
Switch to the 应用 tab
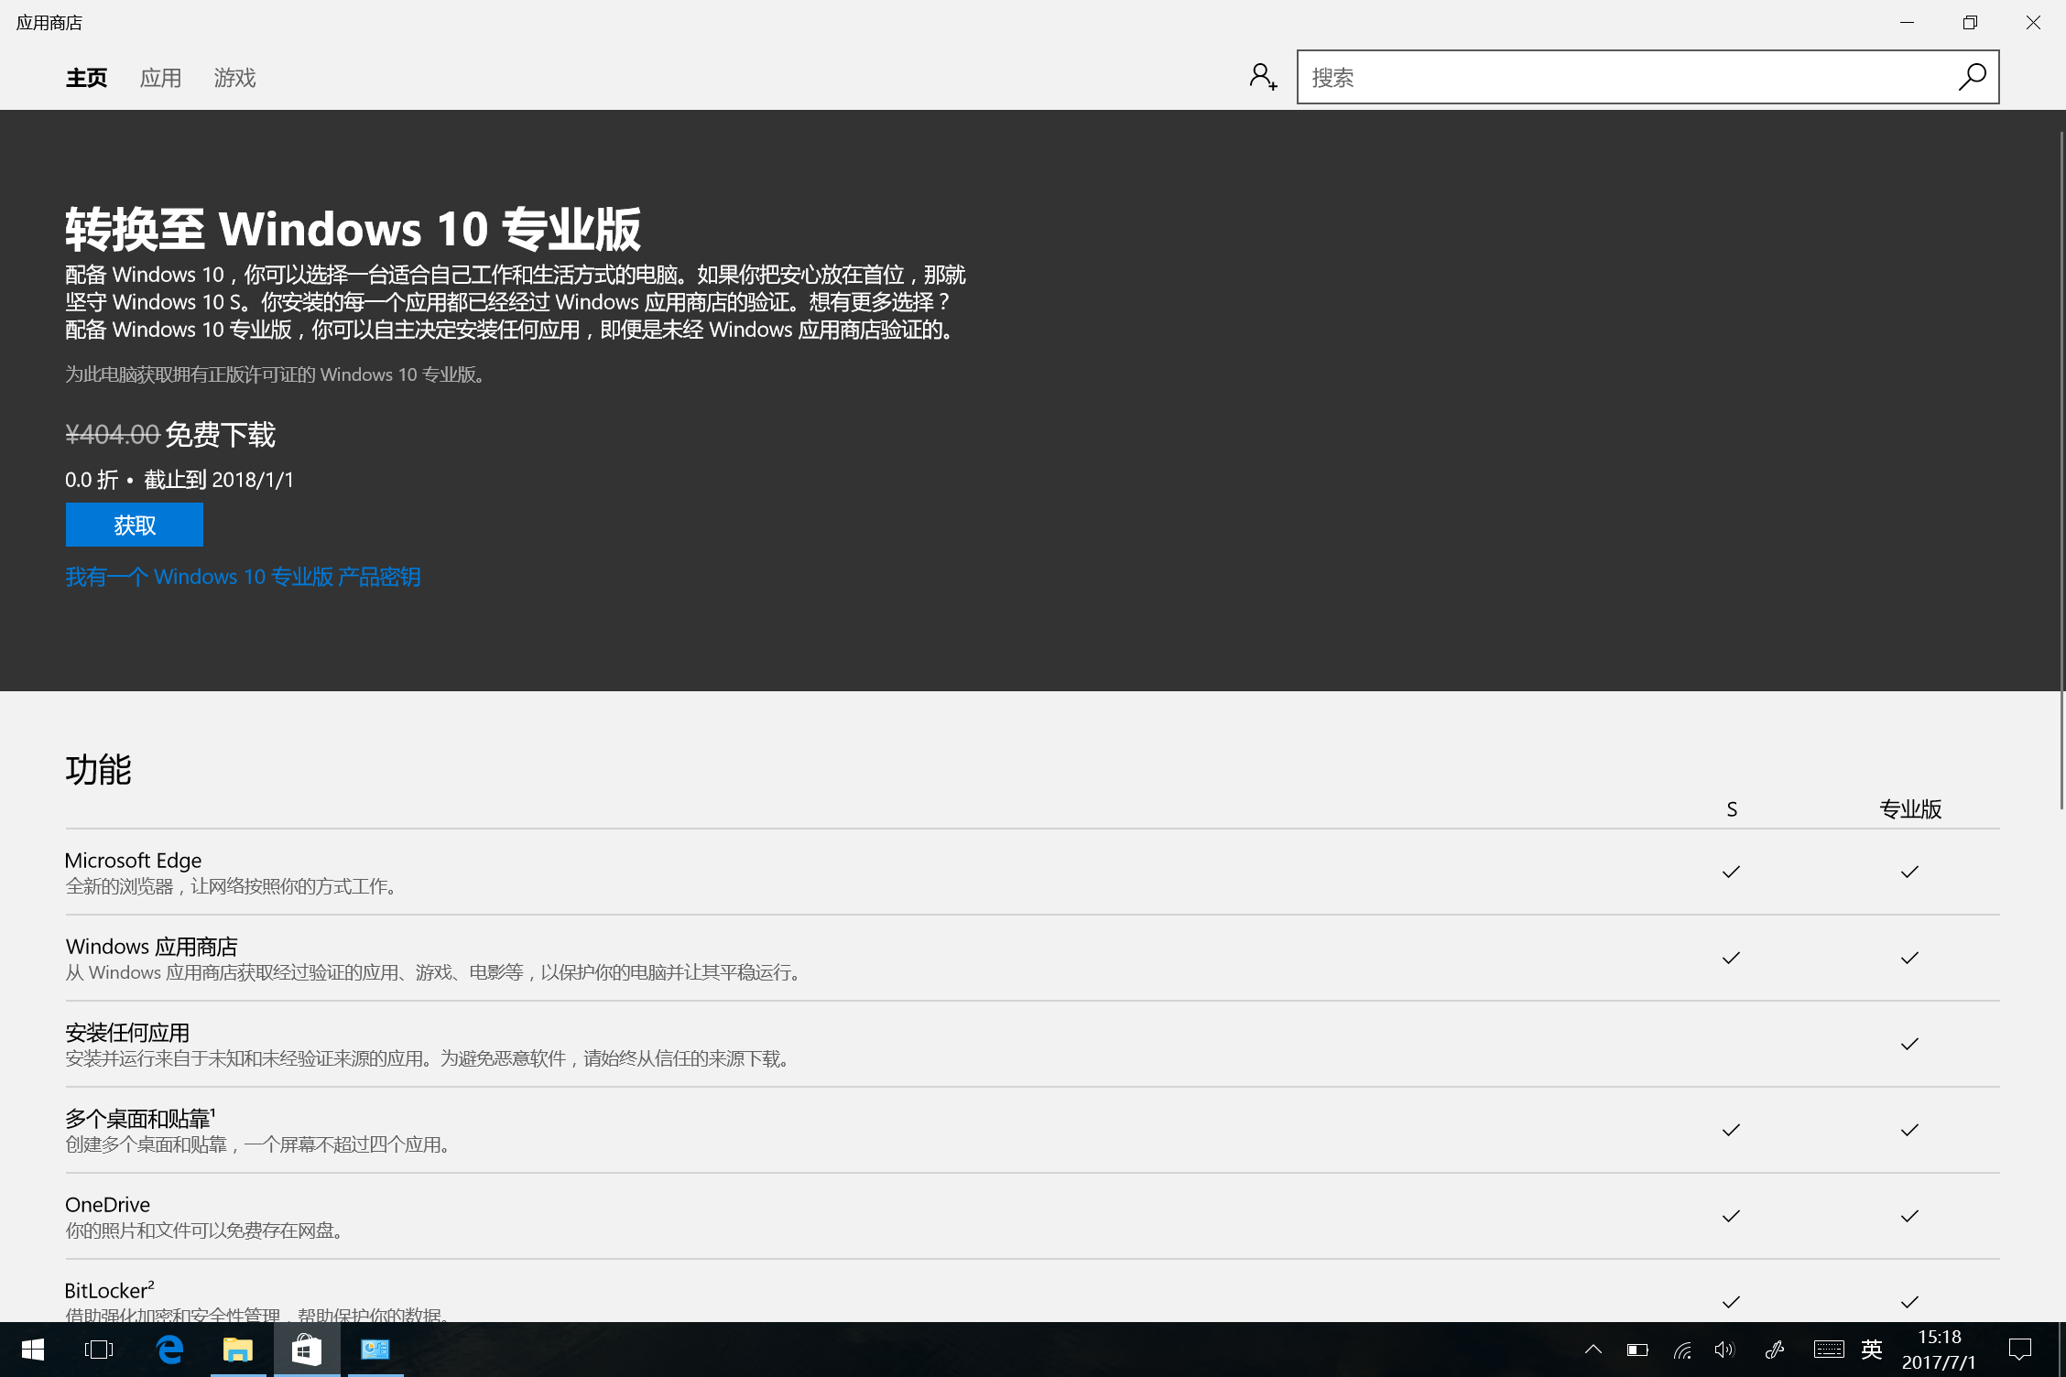coord(160,77)
